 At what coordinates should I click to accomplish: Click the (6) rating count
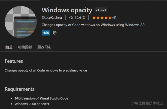pyautogui.click(x=114, y=18)
